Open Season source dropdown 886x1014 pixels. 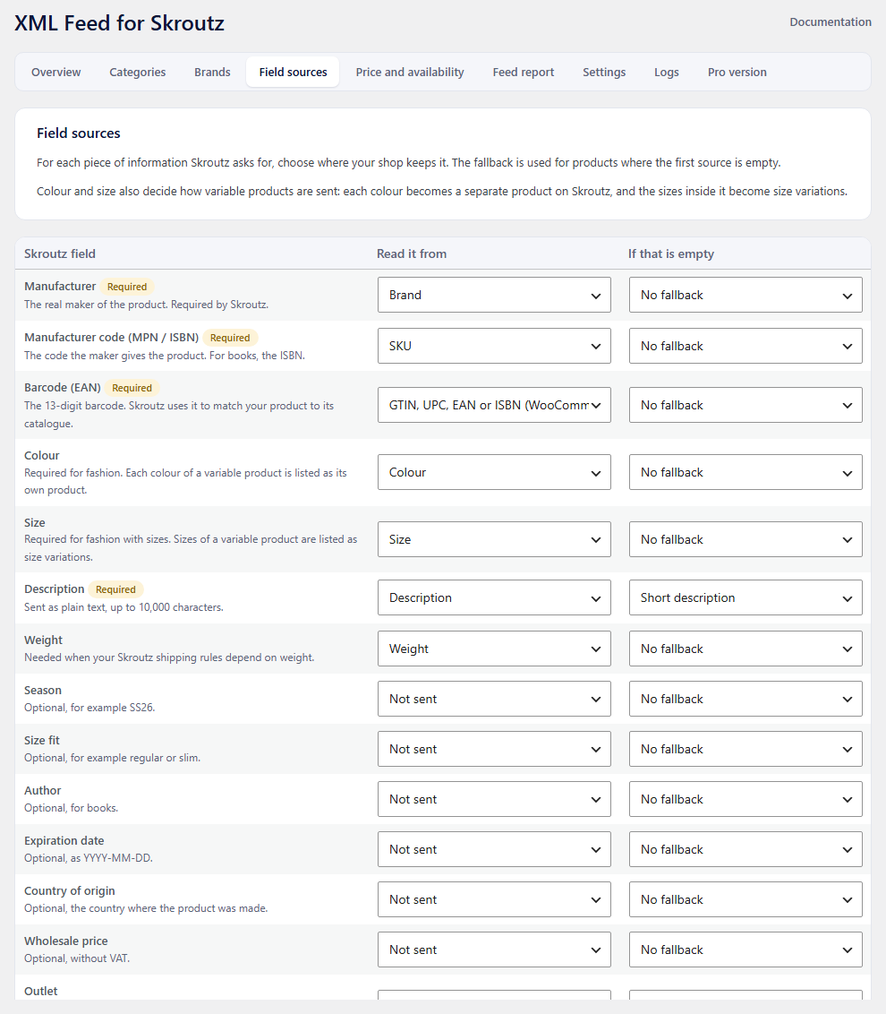click(x=494, y=699)
